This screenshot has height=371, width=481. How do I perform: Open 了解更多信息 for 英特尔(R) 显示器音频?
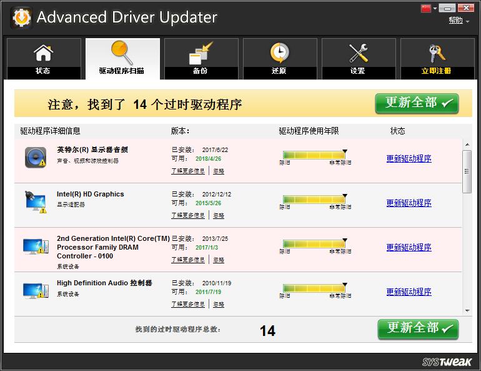[x=188, y=171]
